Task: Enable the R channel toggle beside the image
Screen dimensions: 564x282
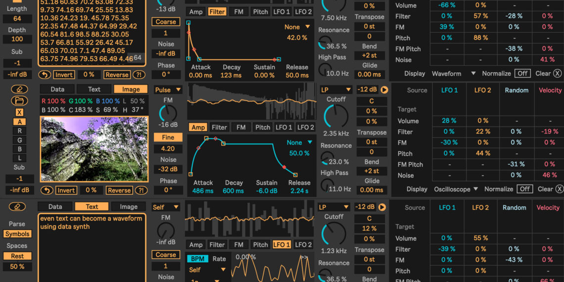Action: (20, 131)
